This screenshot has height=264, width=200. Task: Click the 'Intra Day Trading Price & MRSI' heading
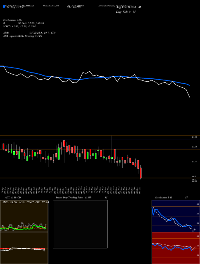82,198
